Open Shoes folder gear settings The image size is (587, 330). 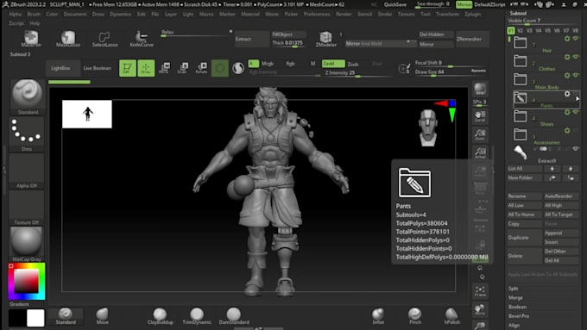point(567,112)
